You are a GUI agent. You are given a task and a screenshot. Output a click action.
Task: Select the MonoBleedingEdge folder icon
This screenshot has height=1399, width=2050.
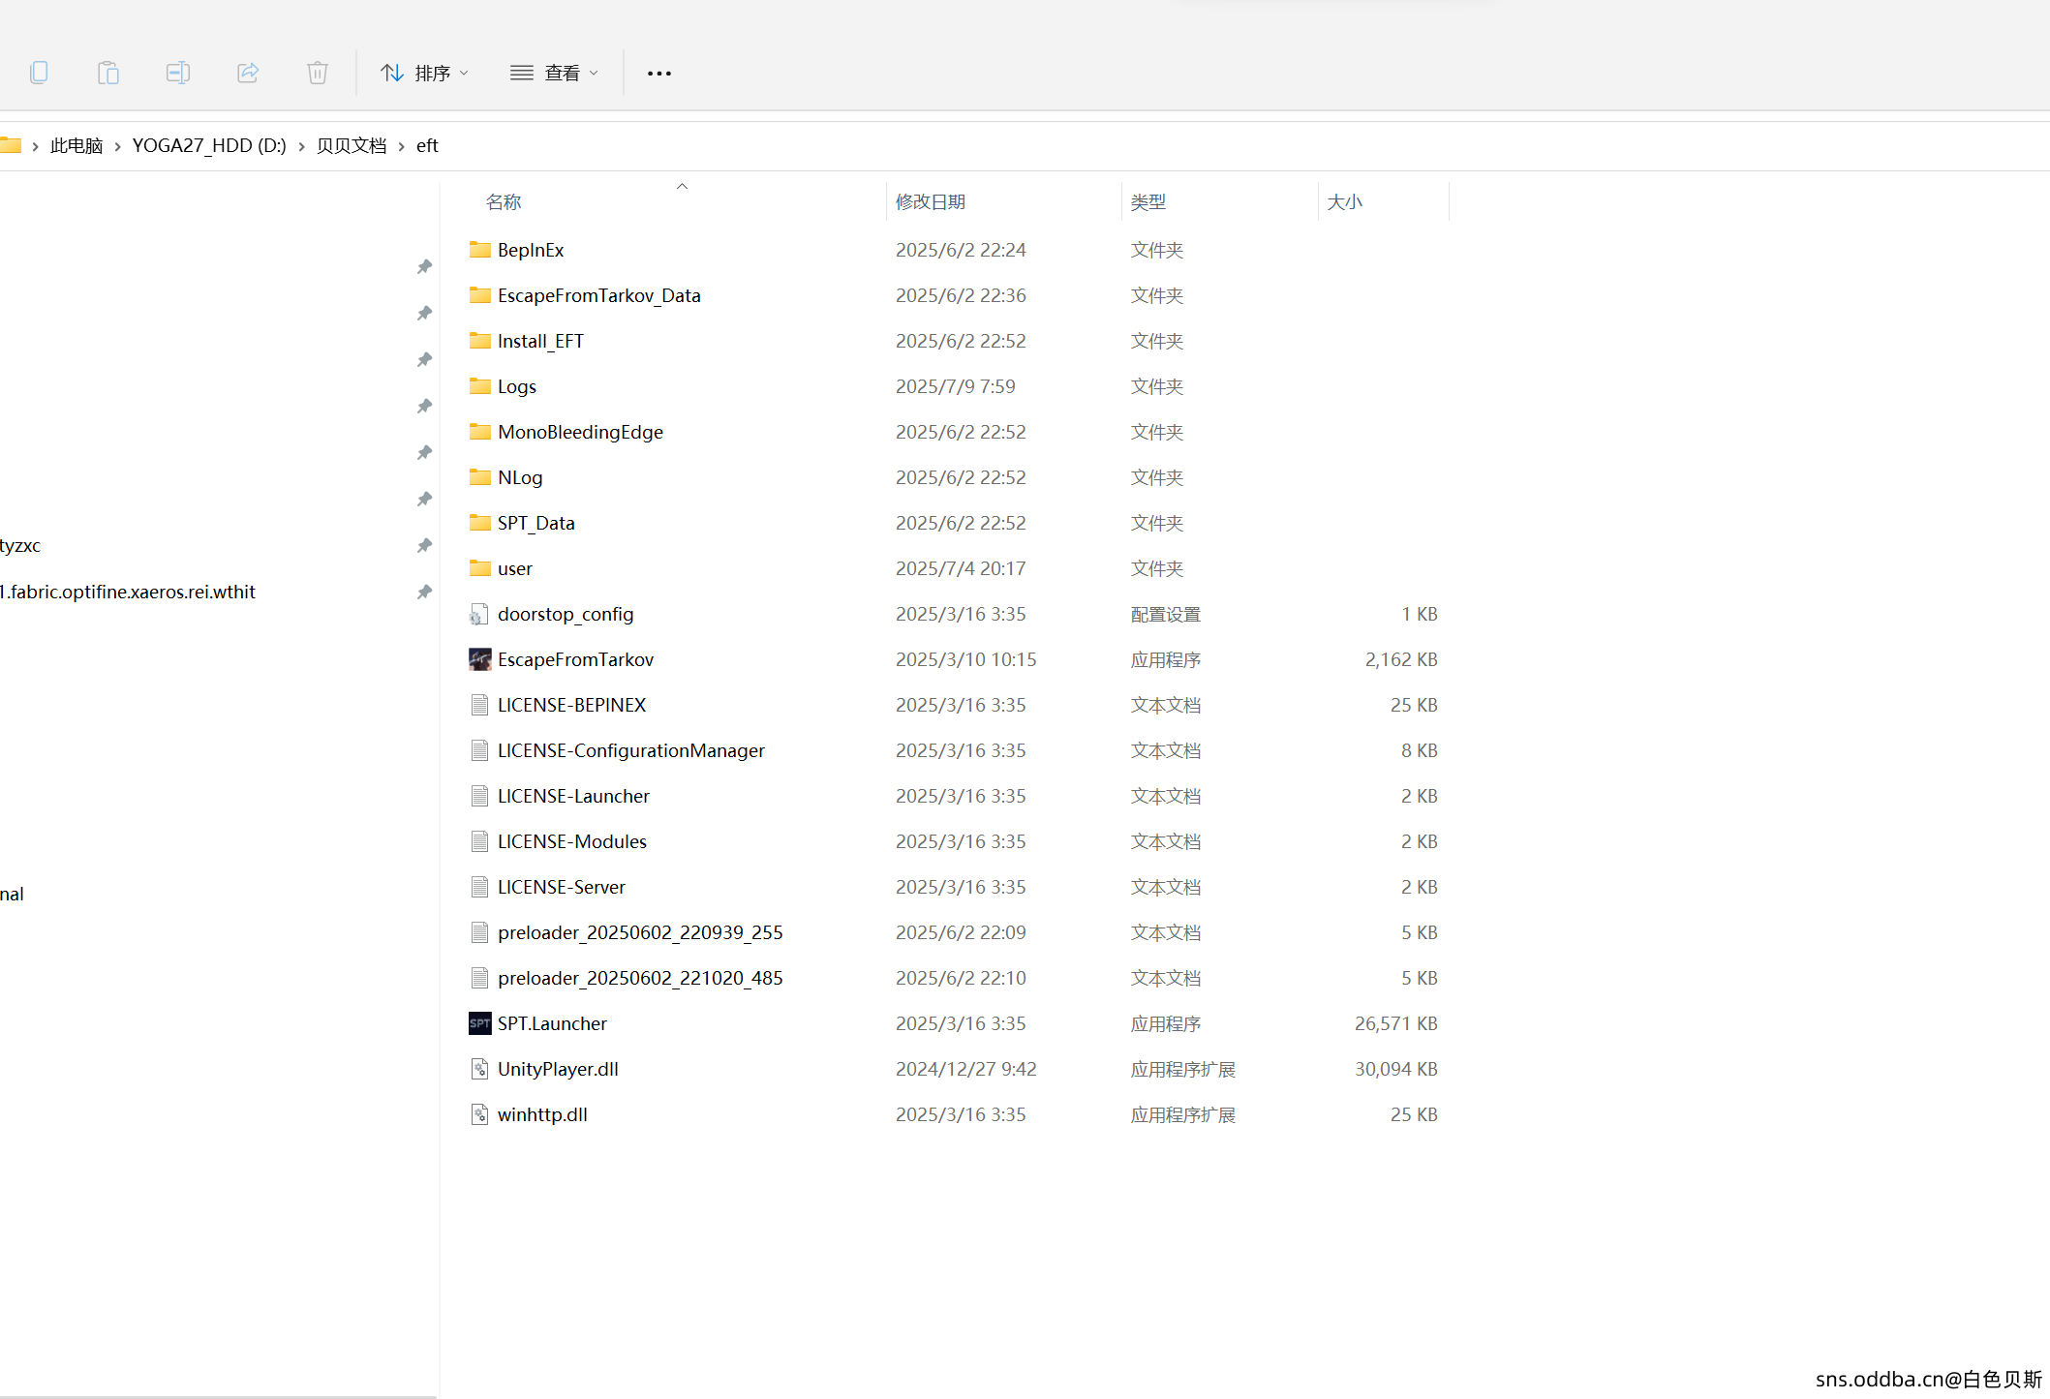480,432
